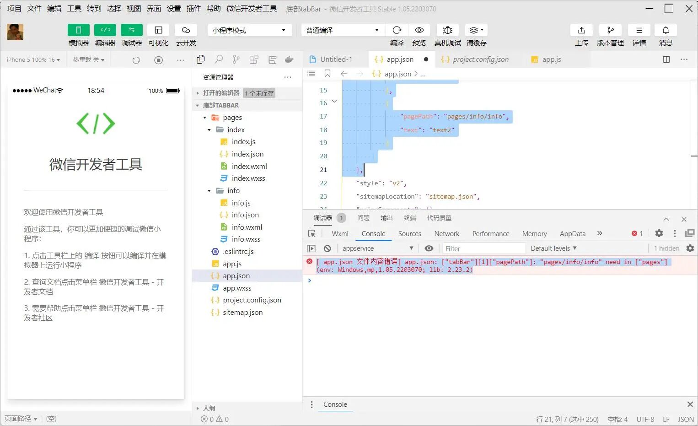Refresh the simulator
This screenshot has height=426, width=698.
136,60
